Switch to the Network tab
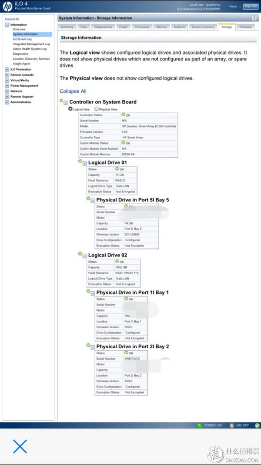The image size is (261, 465). point(180,27)
